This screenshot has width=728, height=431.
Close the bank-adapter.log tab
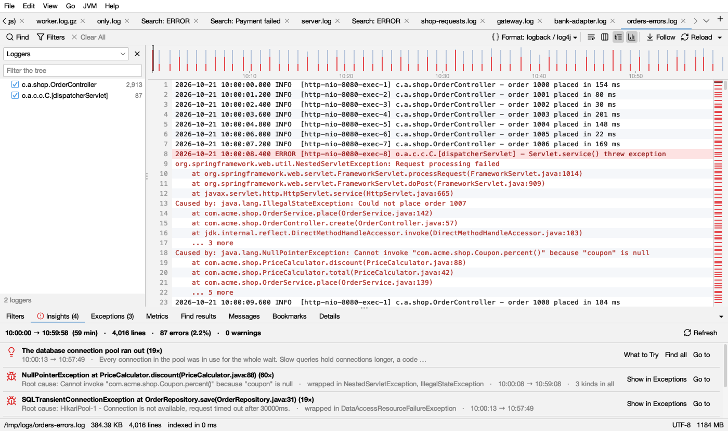pyautogui.click(x=612, y=21)
